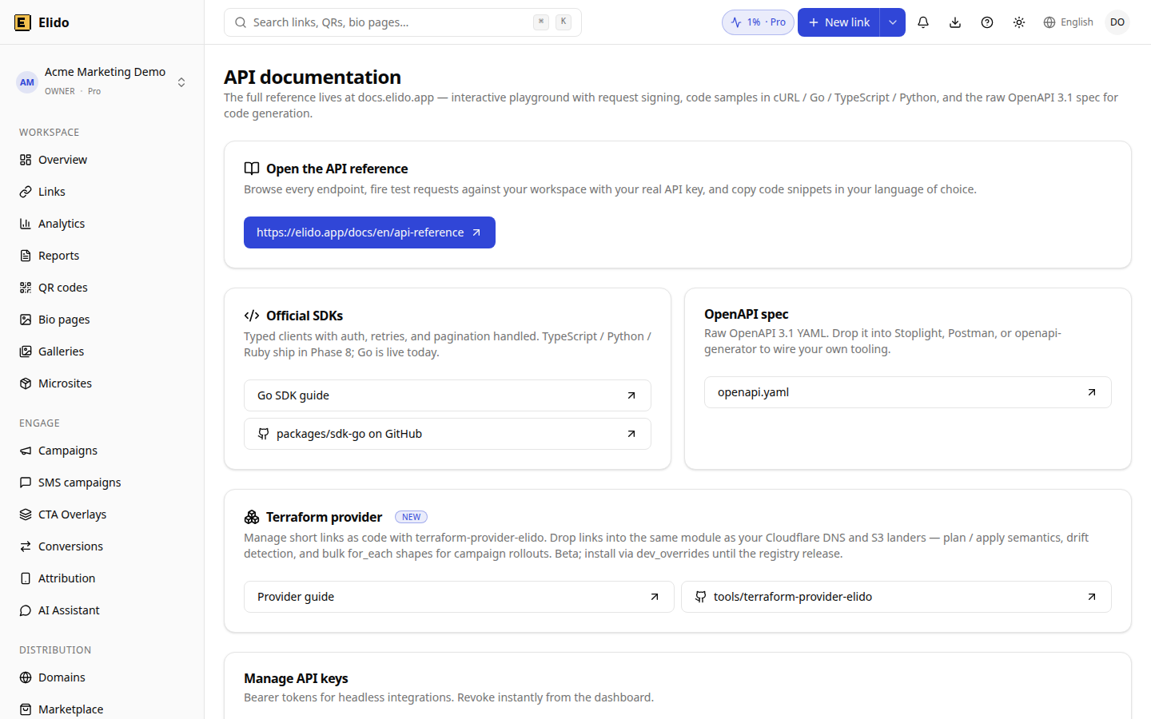This screenshot has height=719, width=1151.
Task: Click the Elido logo icon
Action: pos(22,22)
